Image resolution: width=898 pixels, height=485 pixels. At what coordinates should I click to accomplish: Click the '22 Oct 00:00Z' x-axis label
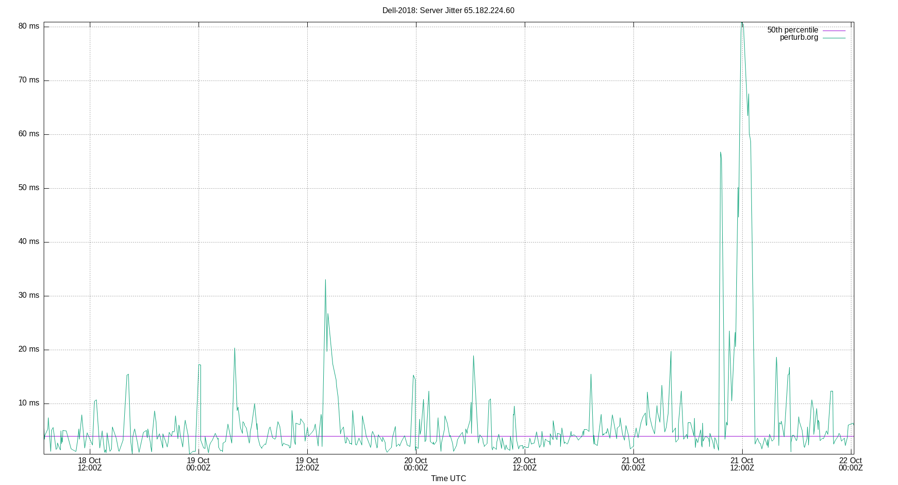pos(851,464)
